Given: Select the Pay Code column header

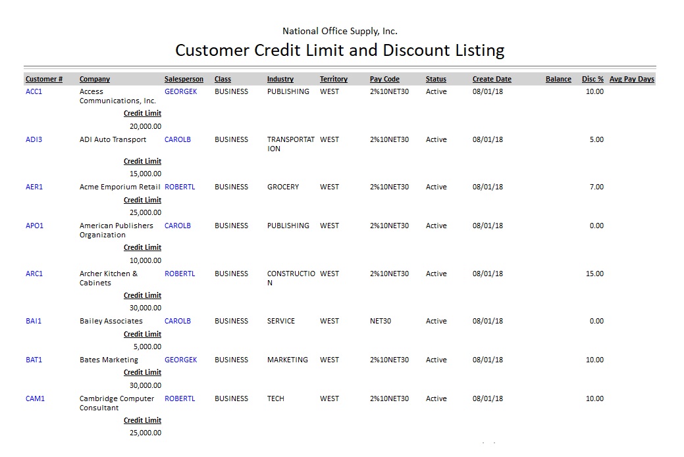Looking at the screenshot, I should pyautogui.click(x=384, y=80).
